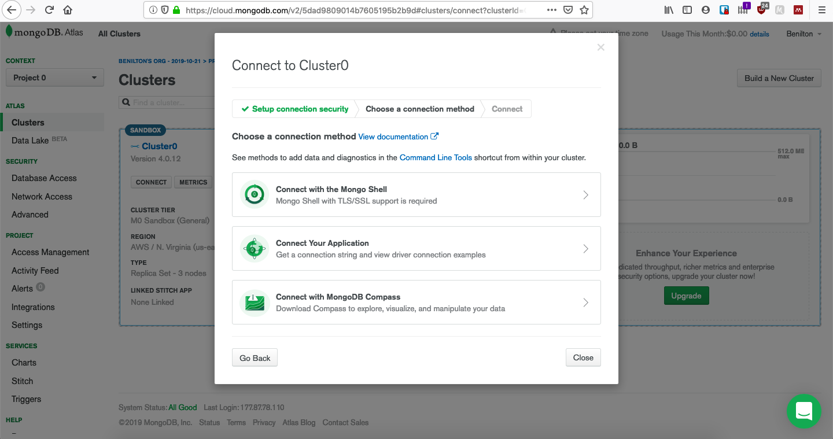Click the green padlock in address bar
Viewport: 833px width, 439px height.
(x=176, y=10)
